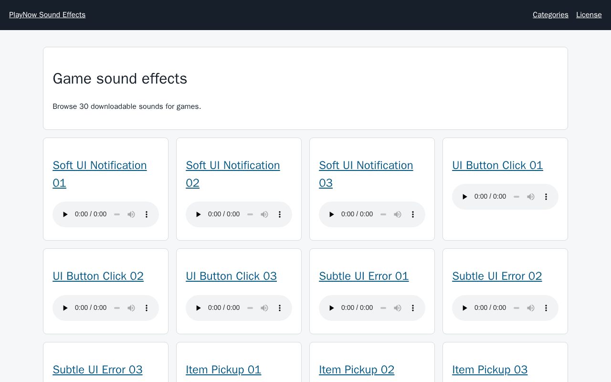Screen dimensions: 611x382
Task: Go to PlayNow Sound Effects home
Action: coord(47,15)
